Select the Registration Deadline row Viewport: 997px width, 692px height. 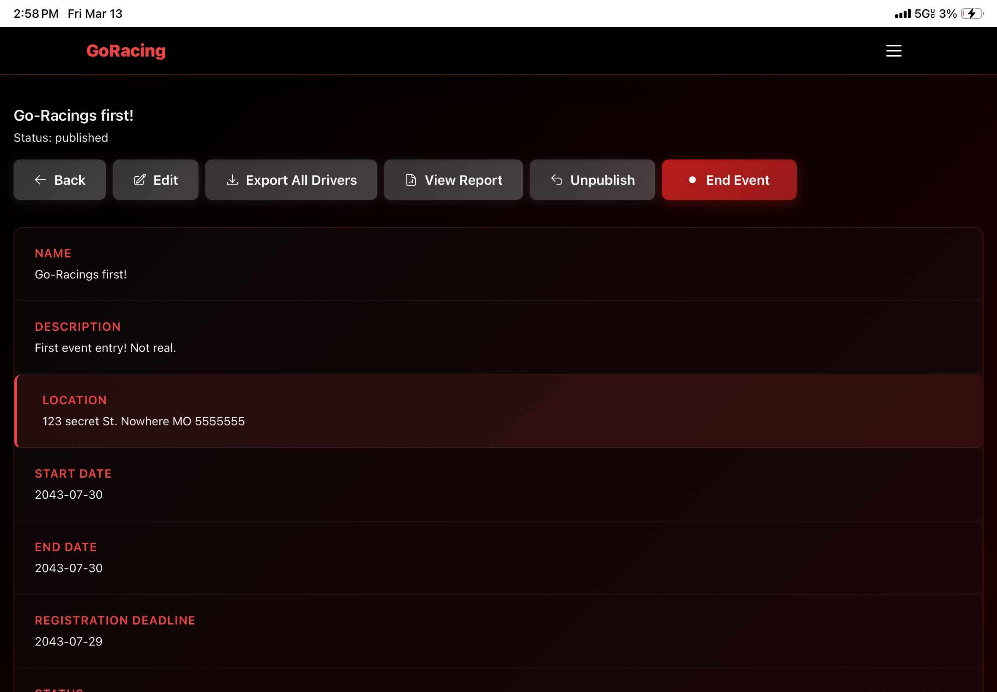tap(498, 631)
